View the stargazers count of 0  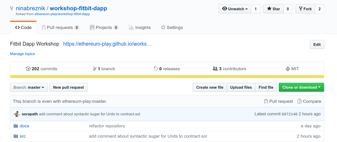(x=288, y=9)
